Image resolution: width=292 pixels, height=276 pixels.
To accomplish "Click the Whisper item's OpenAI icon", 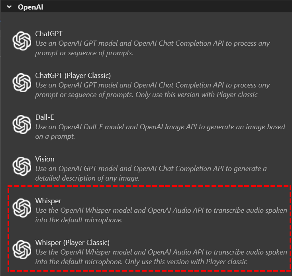I will coord(22,208).
